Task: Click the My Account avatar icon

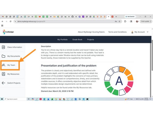Action: [132, 32]
